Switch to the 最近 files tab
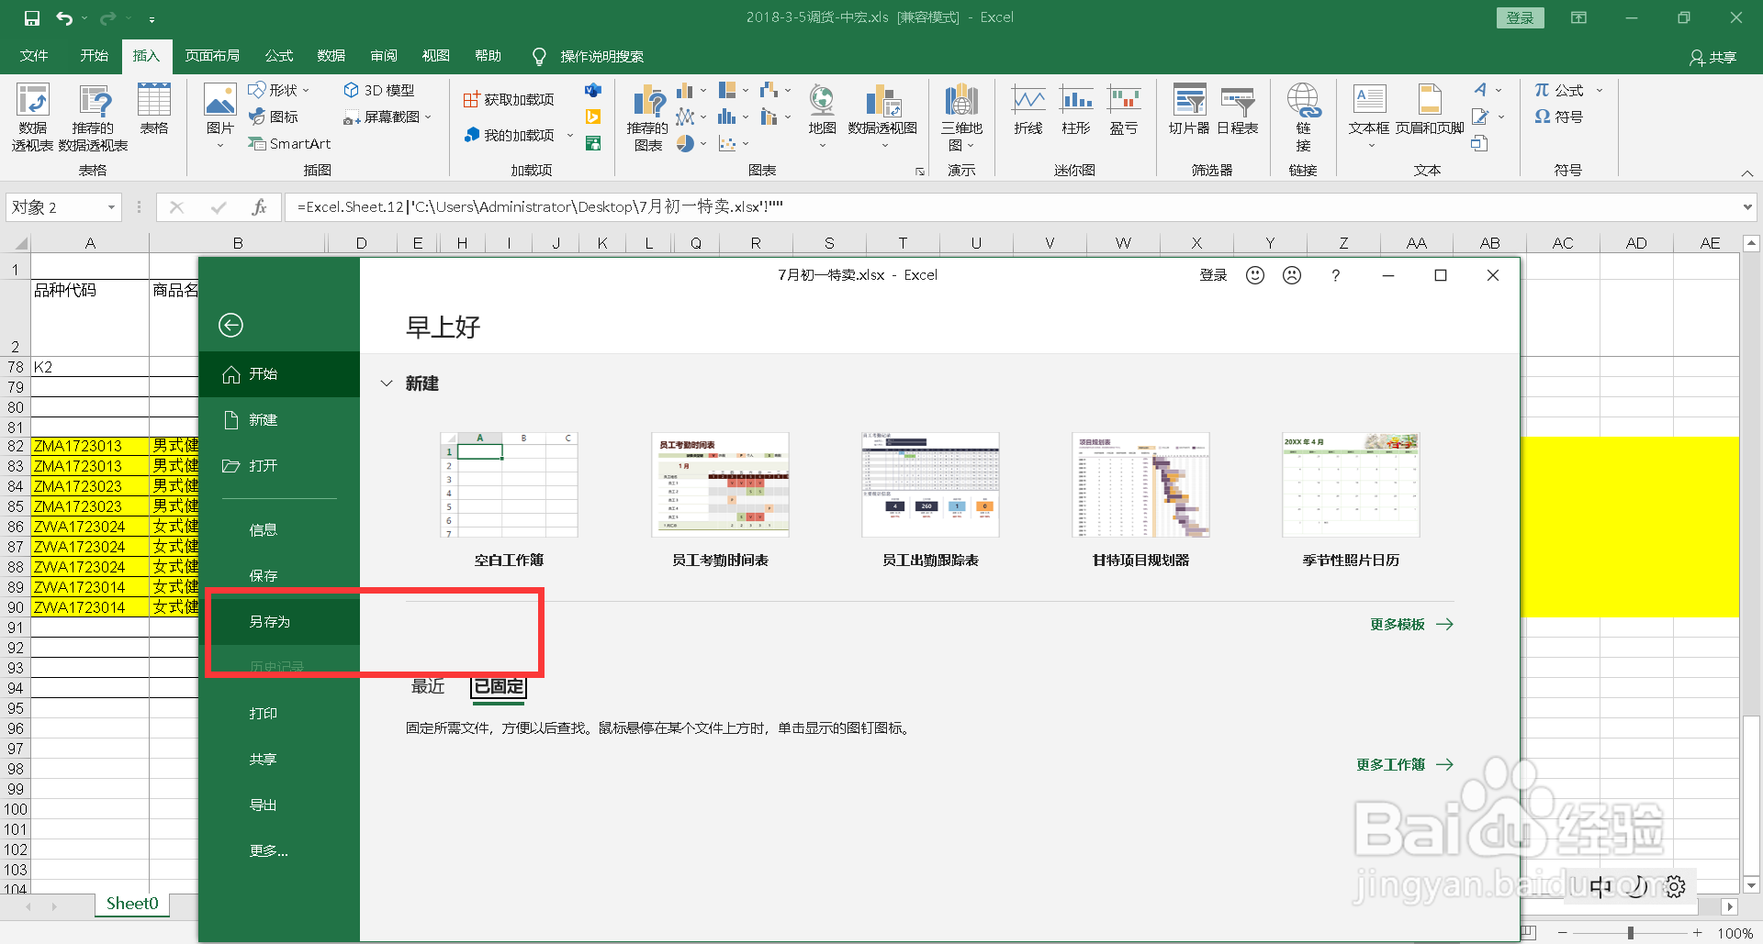This screenshot has width=1763, height=944. pos(427,686)
